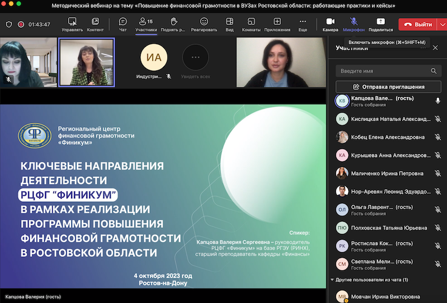The image size is (447, 303).
Task: Click the shared presentation slide
Action: click(x=163, y=196)
